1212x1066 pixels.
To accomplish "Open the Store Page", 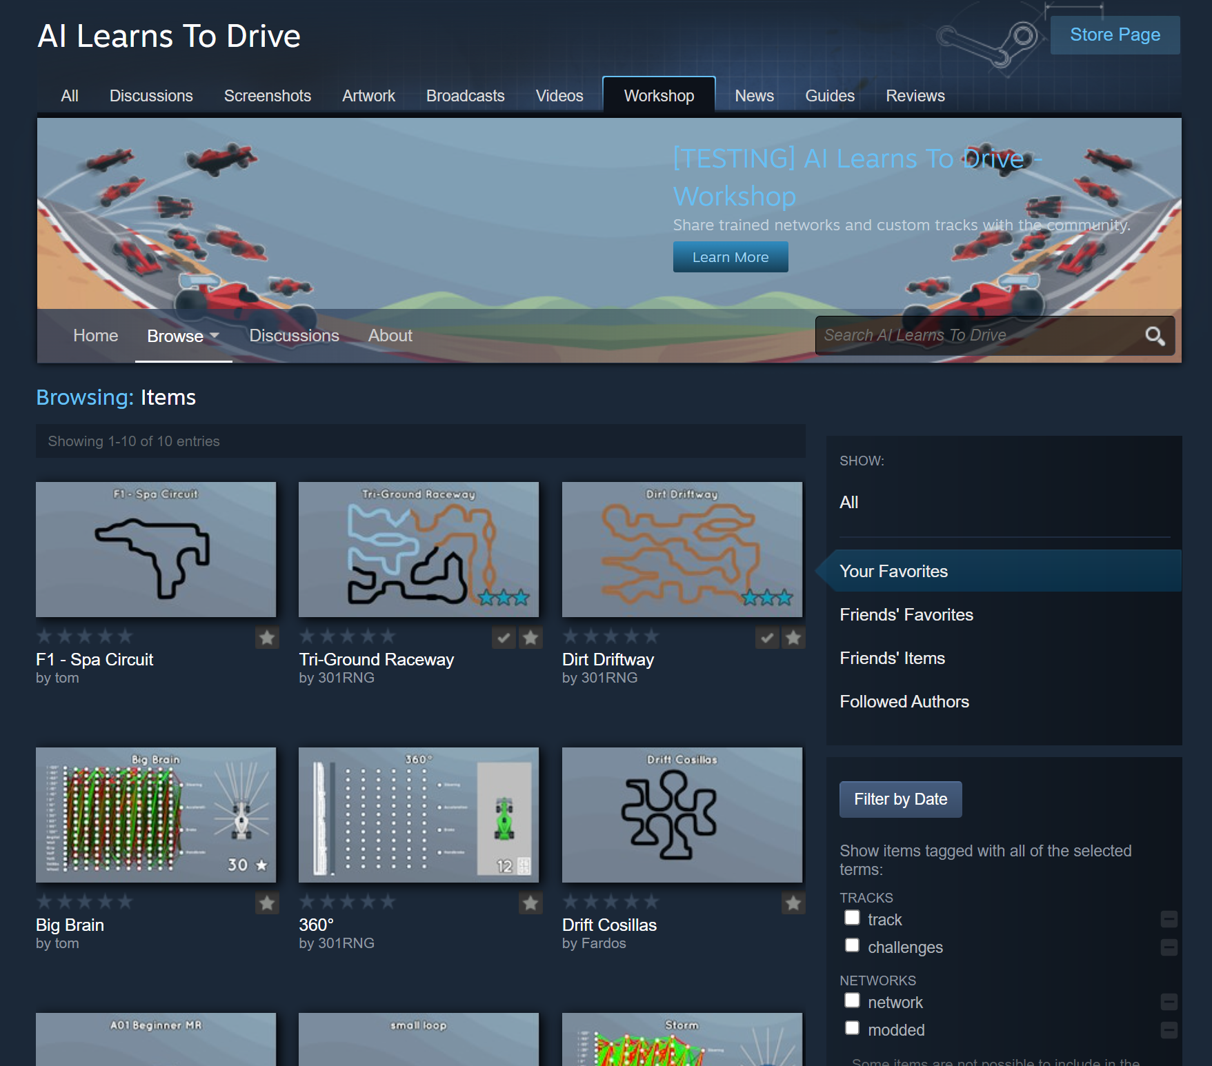I will [x=1115, y=35].
